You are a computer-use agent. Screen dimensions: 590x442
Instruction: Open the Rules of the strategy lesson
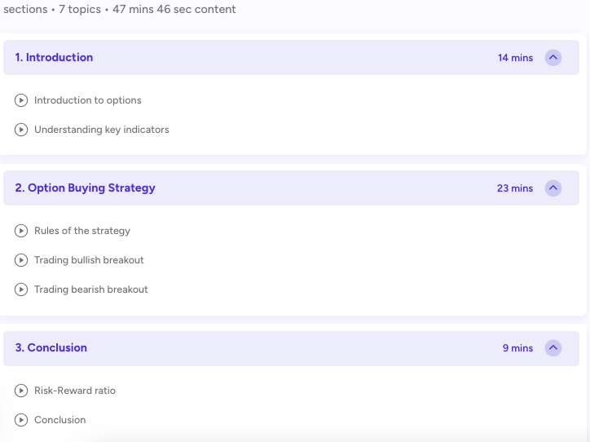[x=82, y=231]
